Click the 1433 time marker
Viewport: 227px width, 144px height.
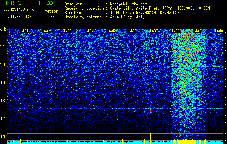(x=67, y=31)
